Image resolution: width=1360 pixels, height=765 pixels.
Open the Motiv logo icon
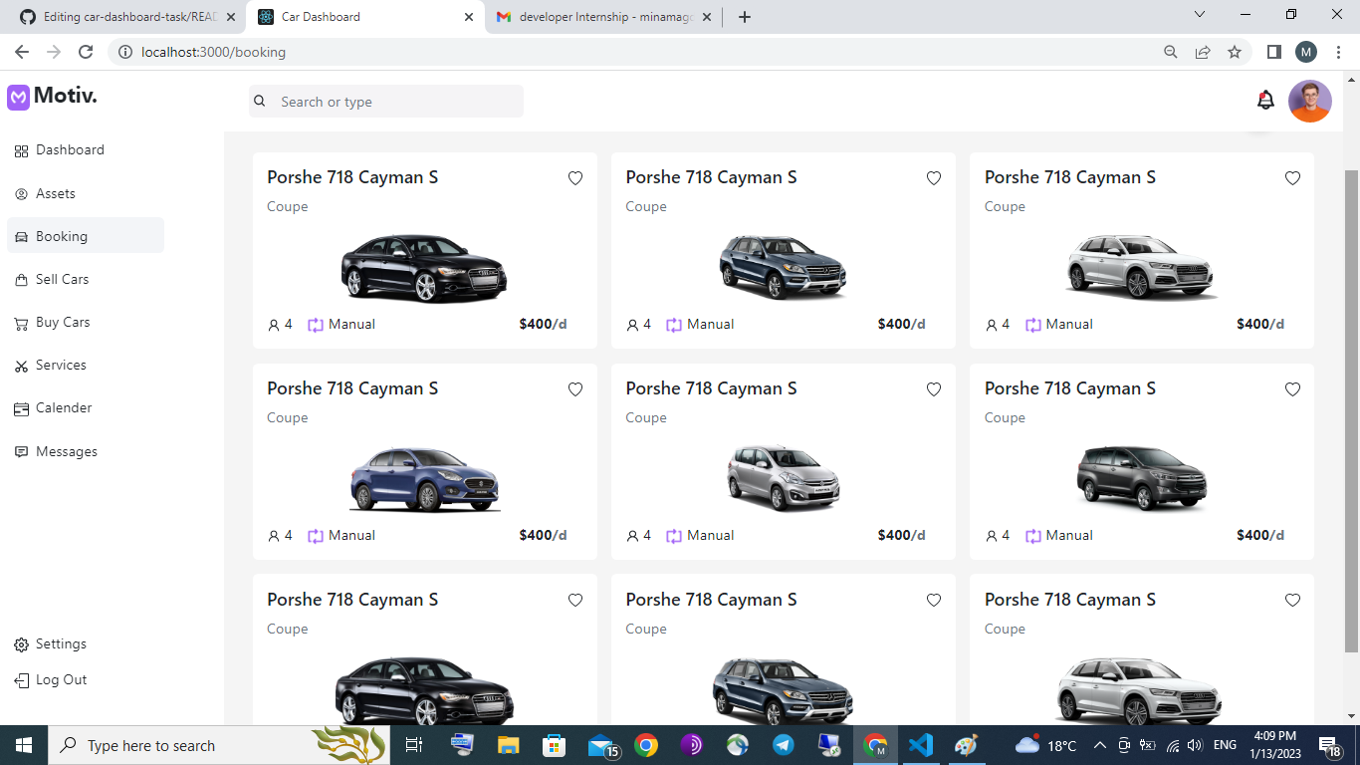click(x=19, y=96)
